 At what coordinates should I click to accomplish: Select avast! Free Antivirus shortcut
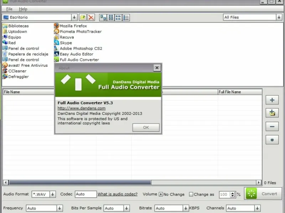tap(25, 65)
